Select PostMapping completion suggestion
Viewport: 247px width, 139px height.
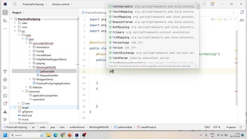pyautogui.click(x=152, y=17)
